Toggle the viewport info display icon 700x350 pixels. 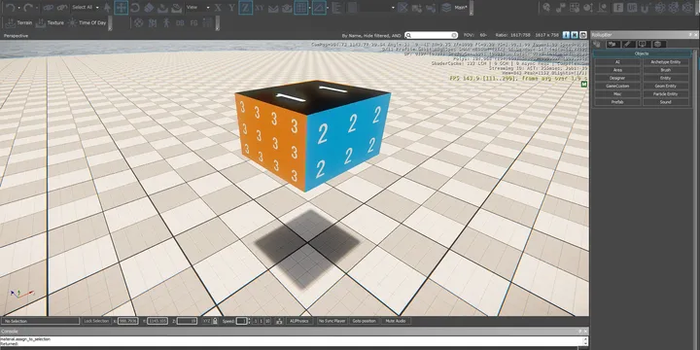tap(566, 35)
